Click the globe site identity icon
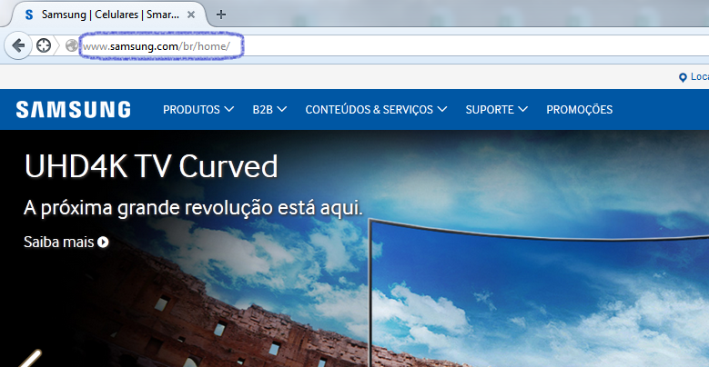The height and width of the screenshot is (367, 709). tap(71, 45)
